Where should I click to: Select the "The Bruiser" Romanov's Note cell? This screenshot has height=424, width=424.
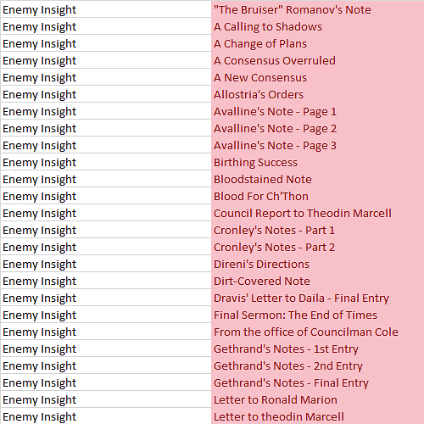tap(317, 9)
